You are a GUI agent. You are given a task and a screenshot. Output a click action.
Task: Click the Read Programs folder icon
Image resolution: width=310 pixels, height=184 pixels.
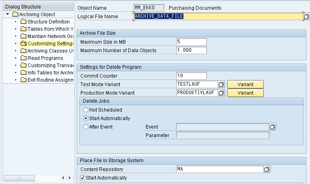pyautogui.click(x=24, y=58)
